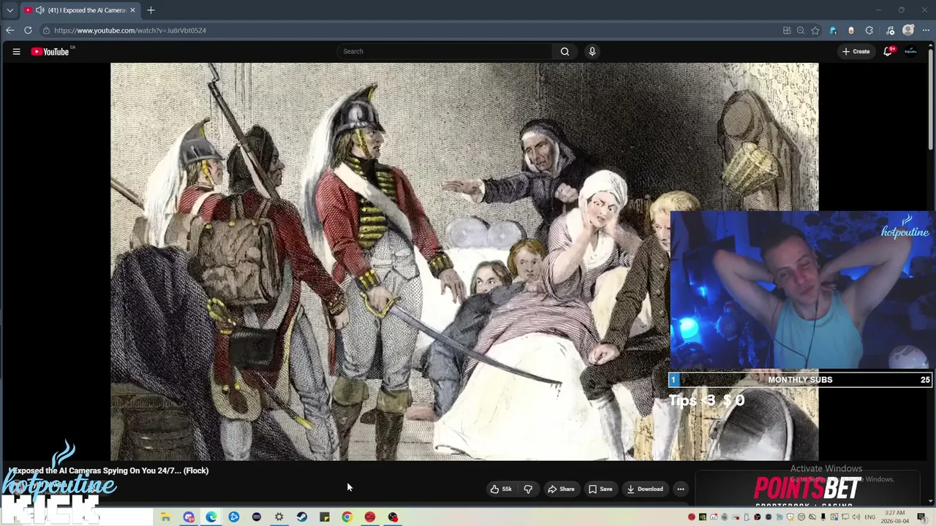936x526 pixels.
Task: Mute the tab using its speaker icon
Action: tap(39, 10)
